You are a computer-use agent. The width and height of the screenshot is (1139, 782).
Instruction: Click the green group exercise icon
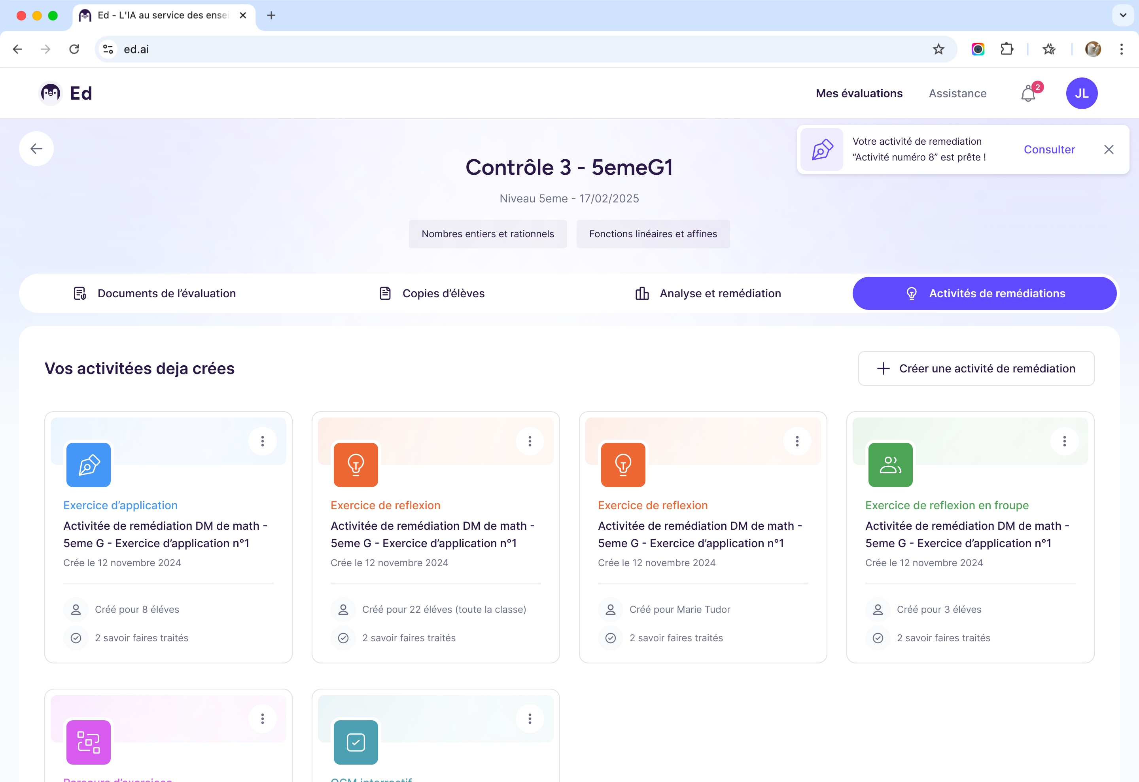pyautogui.click(x=890, y=465)
